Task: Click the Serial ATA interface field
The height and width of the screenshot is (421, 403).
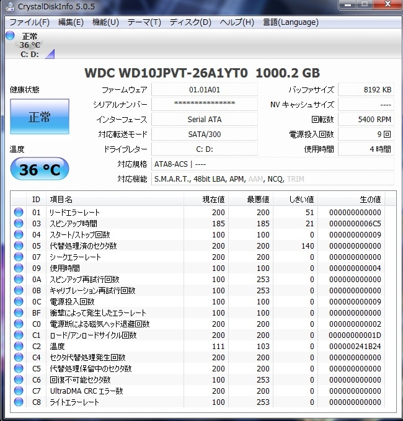Action: coord(205,119)
